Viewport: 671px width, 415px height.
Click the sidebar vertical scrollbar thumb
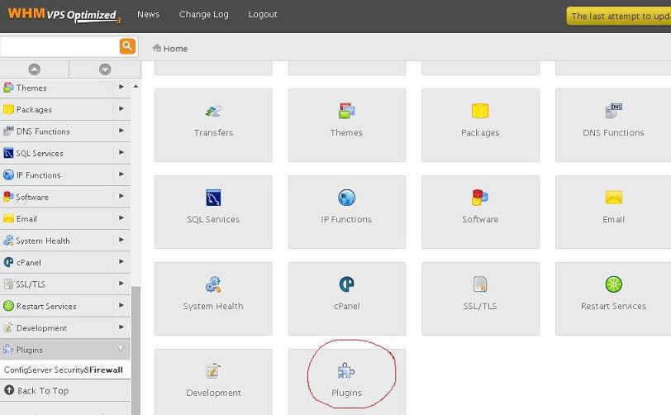click(x=136, y=351)
